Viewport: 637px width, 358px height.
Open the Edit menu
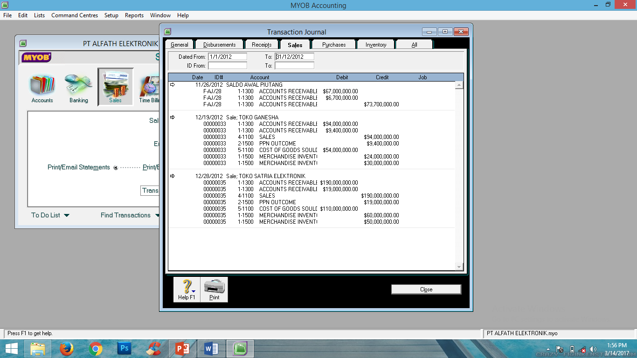coord(23,15)
